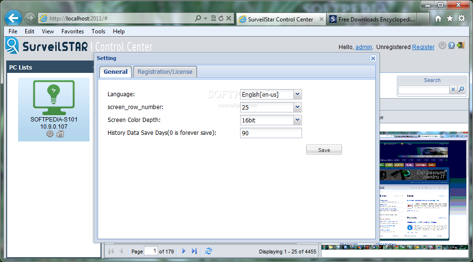The width and height of the screenshot is (473, 262).
Task: Go back with the browser back arrow
Action: [13, 18]
